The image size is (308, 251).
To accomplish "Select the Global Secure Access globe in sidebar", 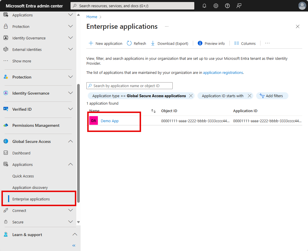I will coord(6,141).
